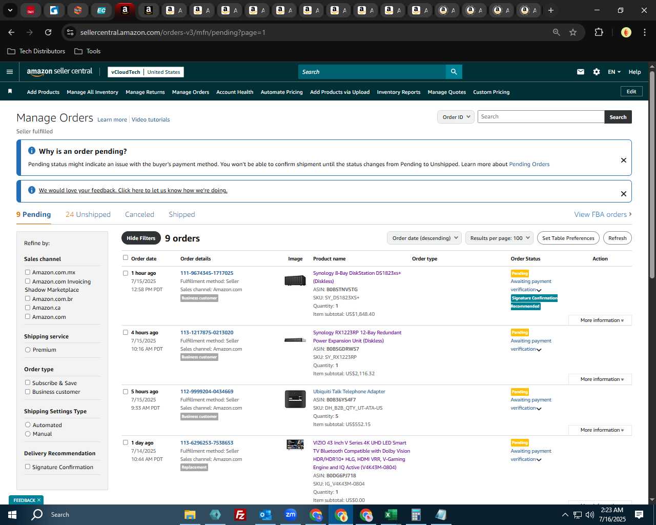
Task: Check the Amazon.com sales channel filter
Action: (28, 316)
